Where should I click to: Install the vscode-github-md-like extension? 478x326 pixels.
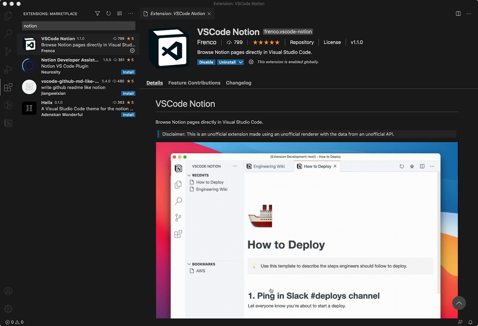coord(128,93)
